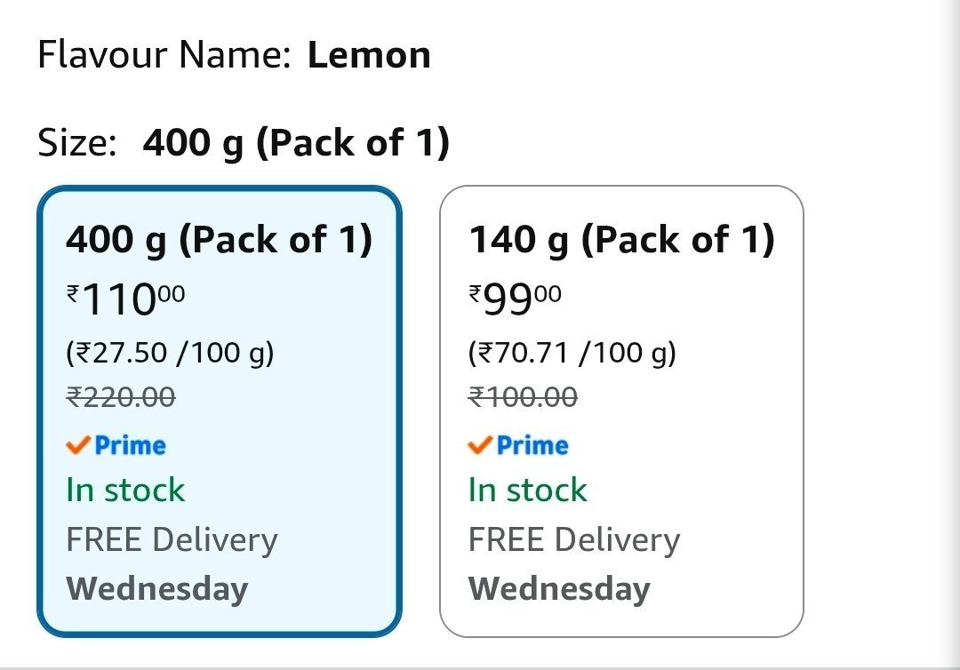
Task: Click In stock text in the 140 g card
Action: coord(528,491)
